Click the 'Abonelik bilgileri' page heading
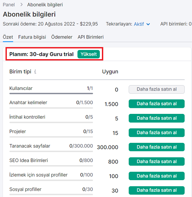Viewport: 192px width, 197px height. tap(29, 14)
